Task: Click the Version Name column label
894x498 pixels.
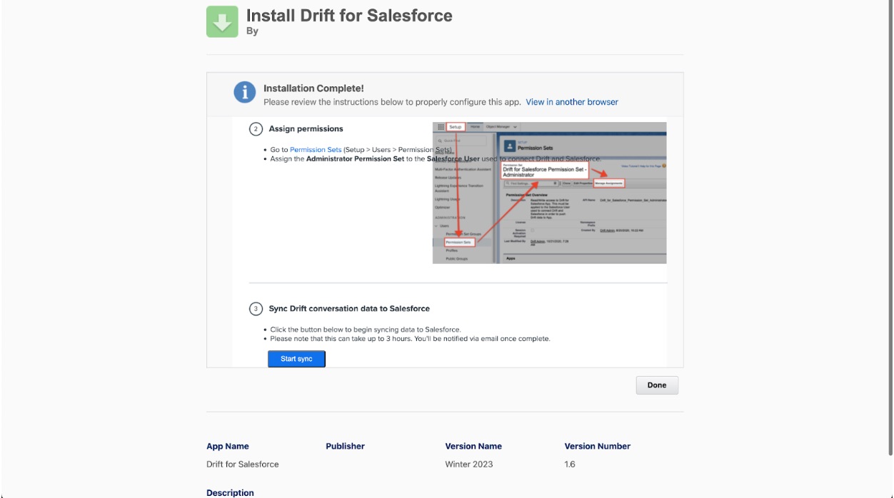Action: (473, 447)
